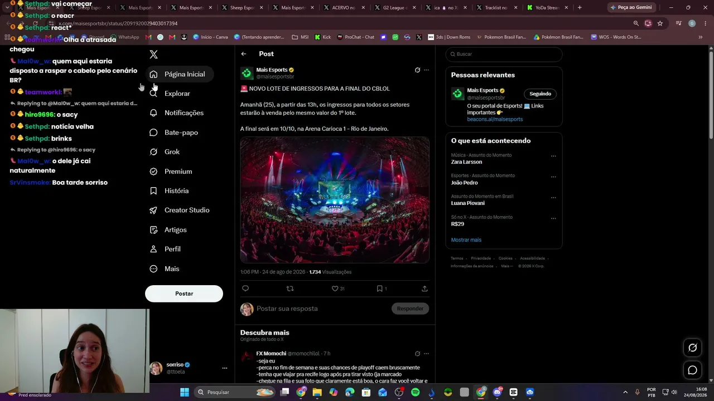Viewport: 714px width, 401px height.
Task: Open options for Zara Larsson trend
Action: coord(553,156)
